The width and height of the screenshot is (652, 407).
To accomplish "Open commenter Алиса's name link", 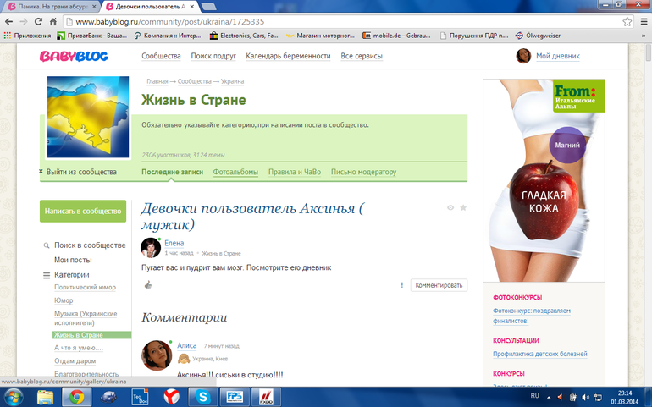I will (x=186, y=345).
